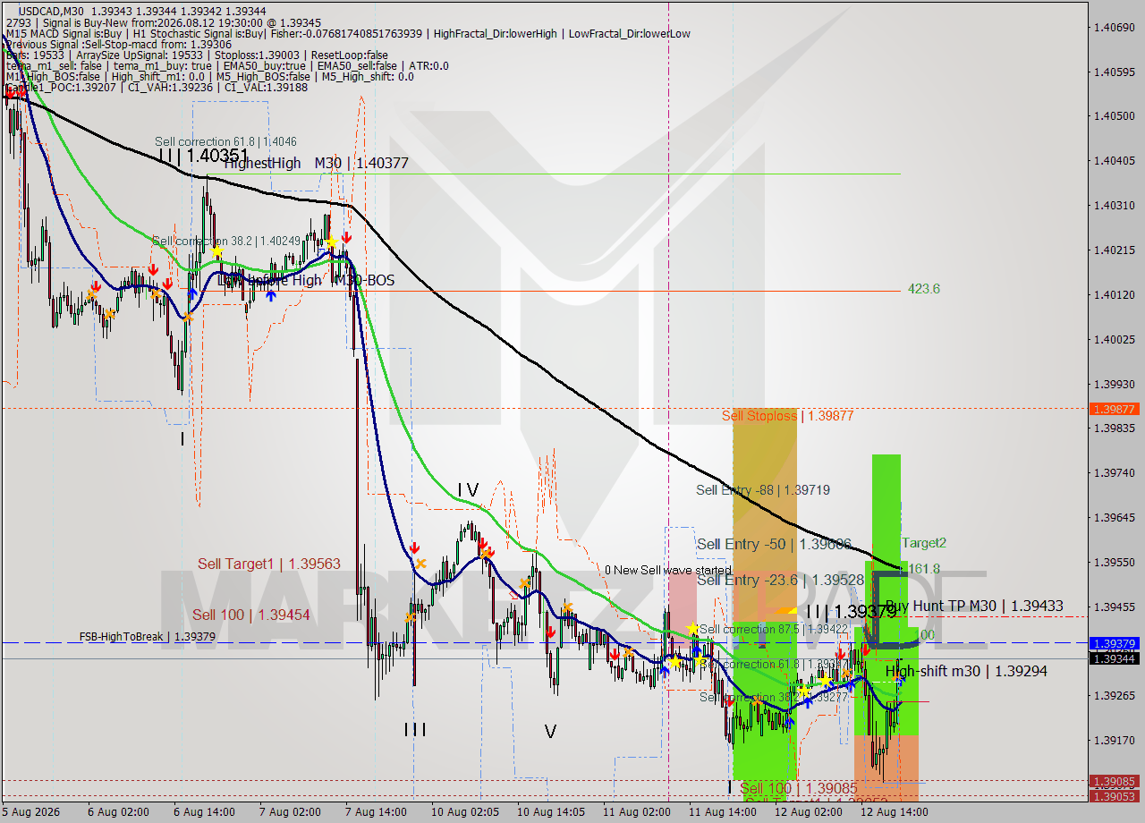Select the 'M30-BOS' label
The image size is (1145, 823).
point(365,280)
